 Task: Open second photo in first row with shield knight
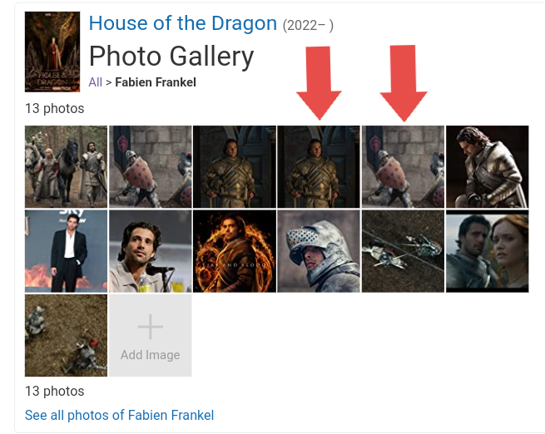[x=151, y=166]
